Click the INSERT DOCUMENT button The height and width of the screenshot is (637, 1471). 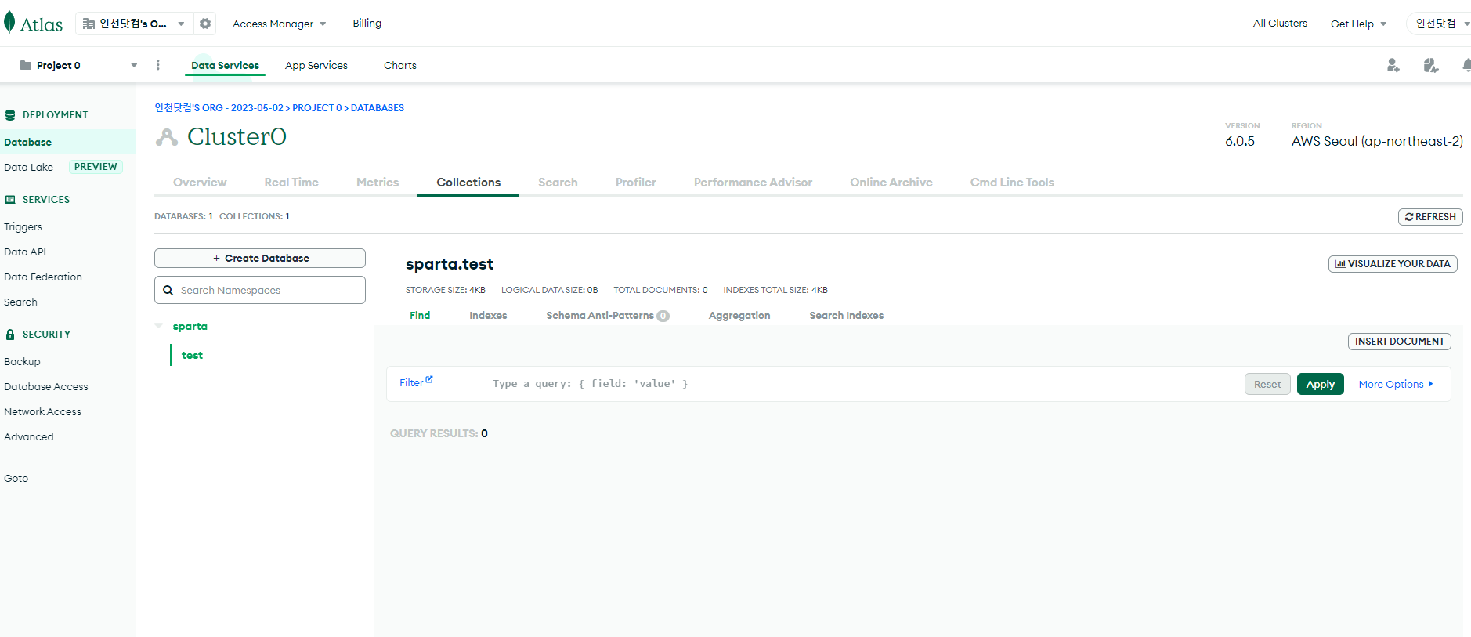(1399, 342)
